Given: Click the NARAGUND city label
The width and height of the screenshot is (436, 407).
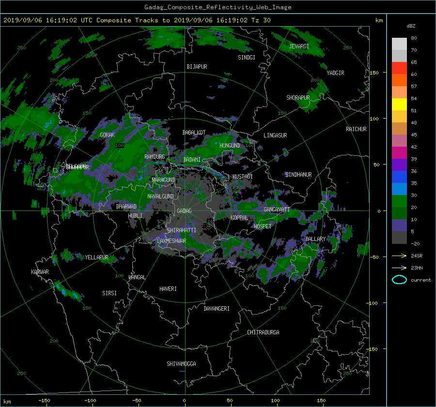Looking at the screenshot, I should click(x=164, y=180).
